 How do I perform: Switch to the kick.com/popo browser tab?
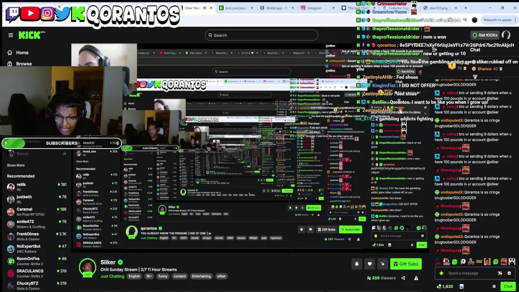point(236,8)
